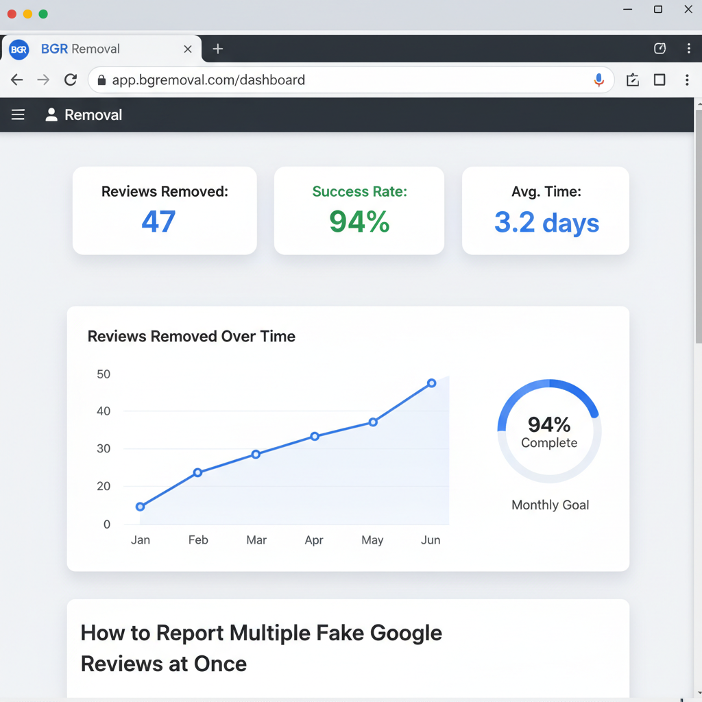Click the browser back arrow

point(17,80)
